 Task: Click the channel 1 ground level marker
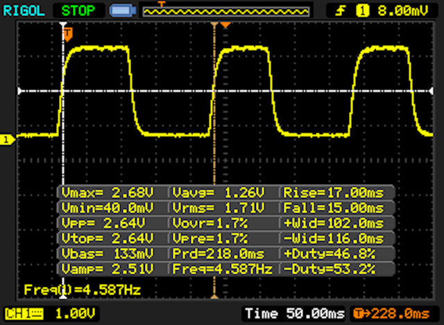[7, 140]
